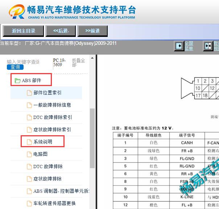This screenshot has height=209, width=219.
Task: Click the FR +B signal cell
Action: [x=187, y=151]
